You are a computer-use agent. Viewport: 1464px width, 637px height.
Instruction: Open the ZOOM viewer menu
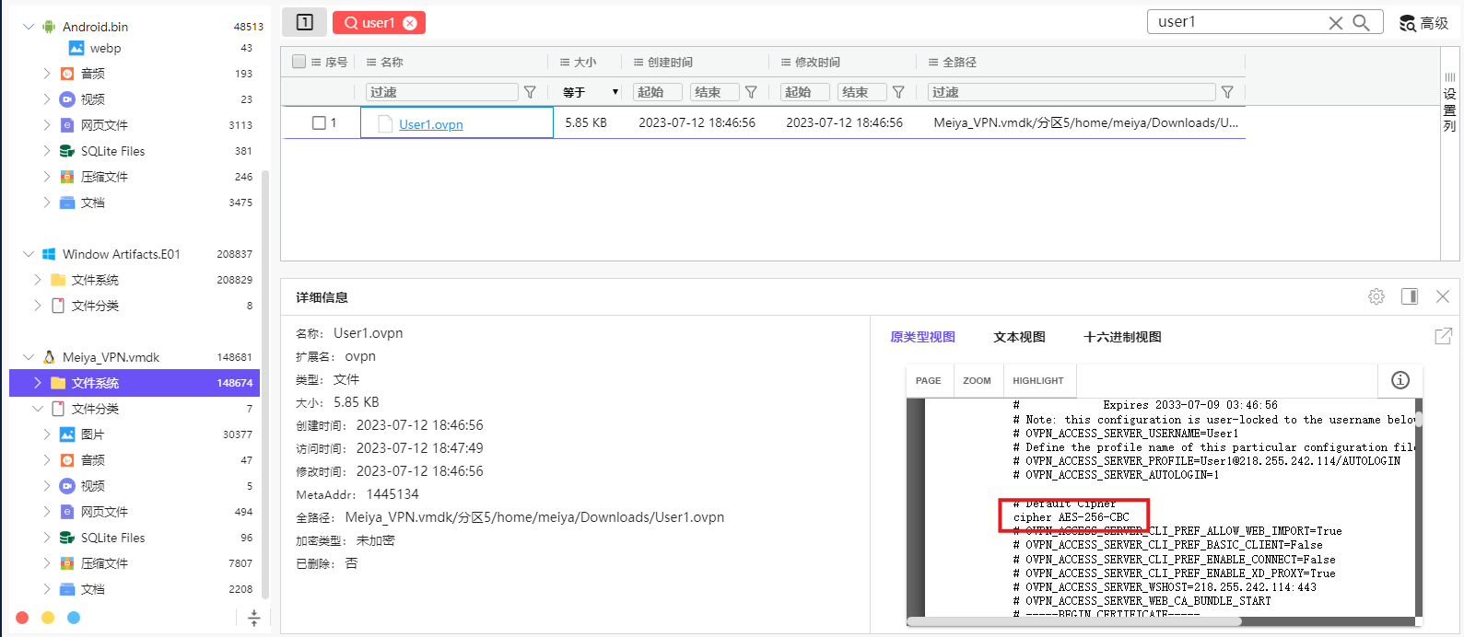(977, 380)
